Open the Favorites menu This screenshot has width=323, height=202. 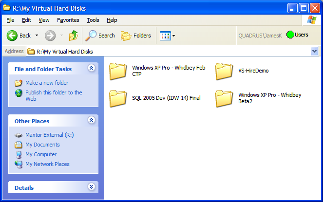[68, 20]
